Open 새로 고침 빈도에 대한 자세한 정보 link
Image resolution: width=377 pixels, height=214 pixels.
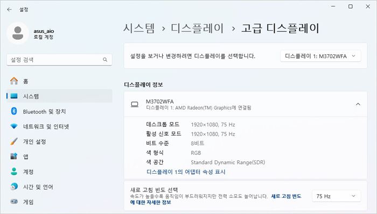coord(215,199)
